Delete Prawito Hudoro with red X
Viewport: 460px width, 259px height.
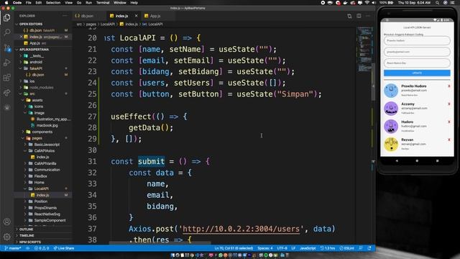pyautogui.click(x=449, y=86)
